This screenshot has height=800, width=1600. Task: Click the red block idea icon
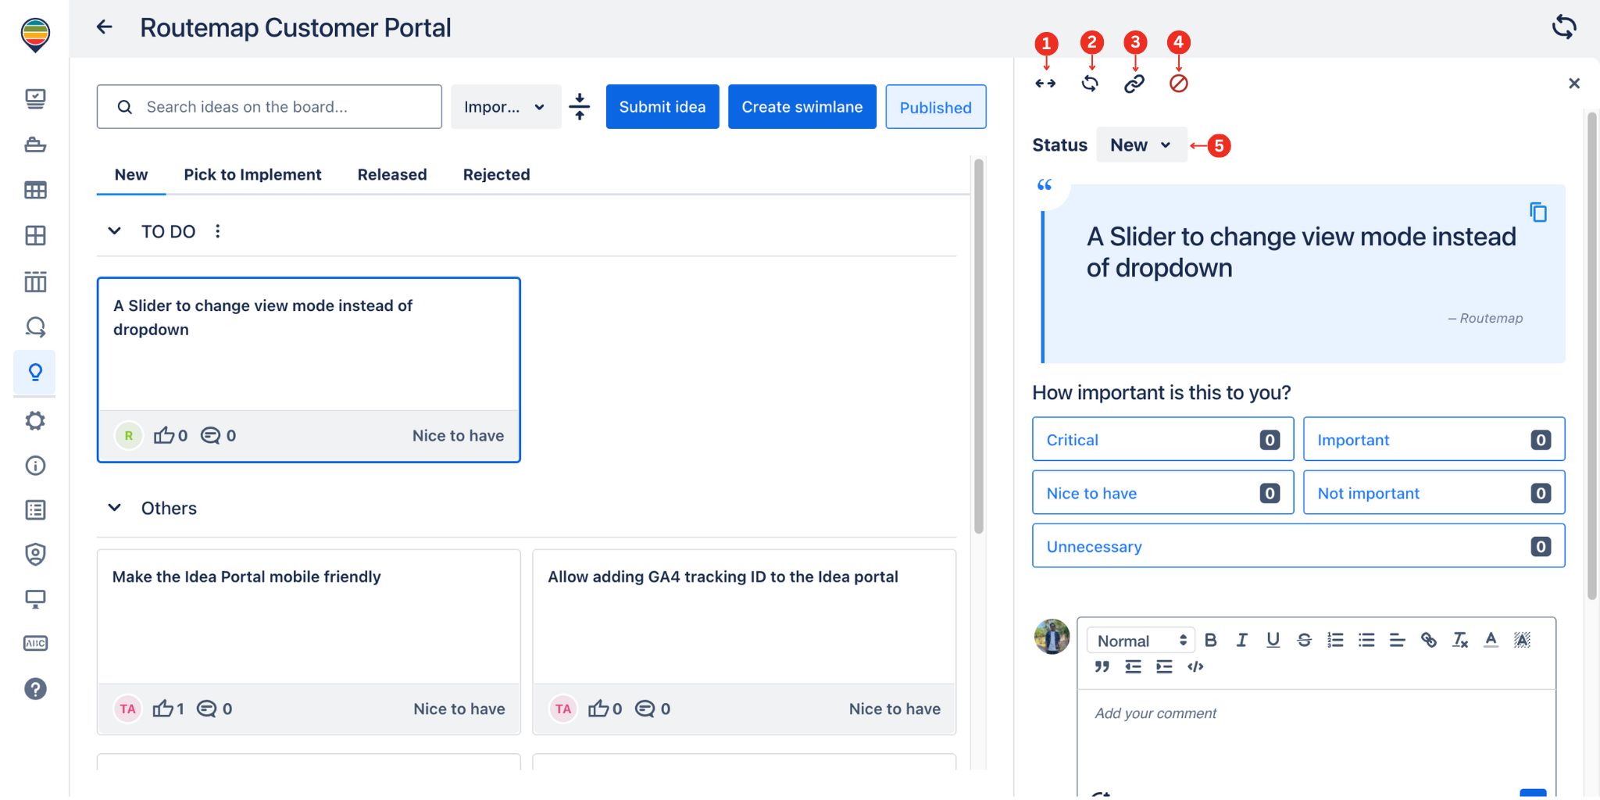pyautogui.click(x=1178, y=84)
